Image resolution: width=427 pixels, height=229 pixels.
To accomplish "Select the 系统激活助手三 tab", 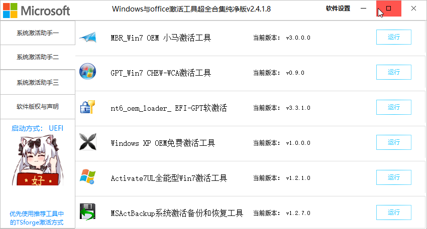I will (38, 82).
